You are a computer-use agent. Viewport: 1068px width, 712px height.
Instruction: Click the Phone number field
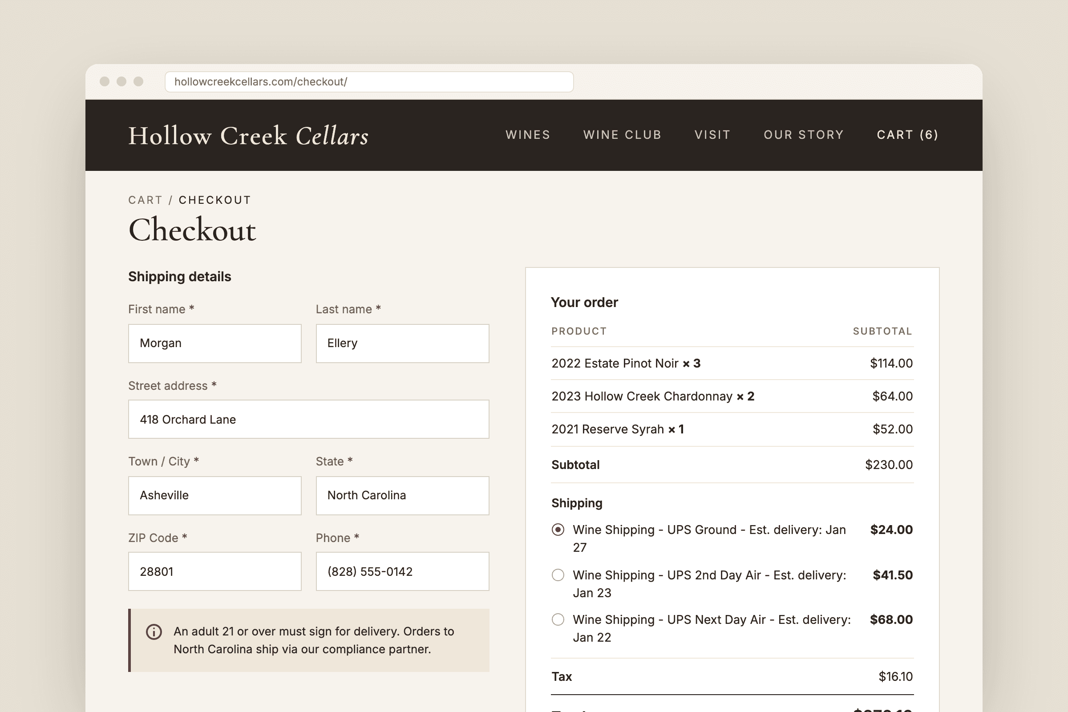point(402,571)
